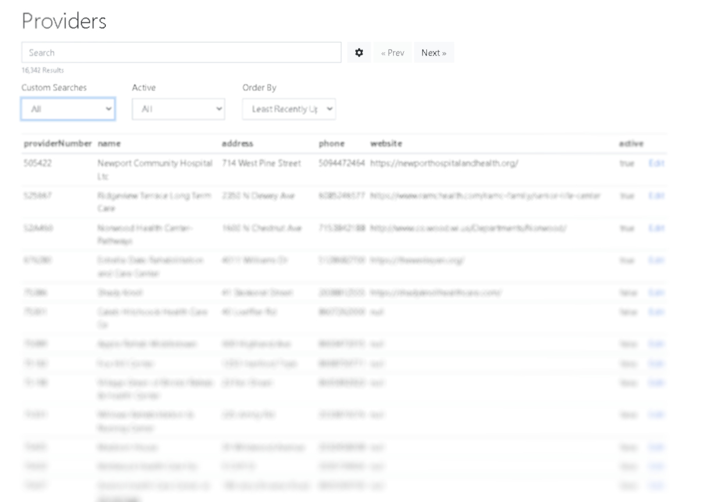The image size is (716, 502).
Task: Edit the Ridgeview Terrace Long Term Care row
Action: (x=656, y=196)
